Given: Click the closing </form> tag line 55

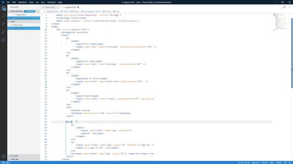Looking at the screenshot, I should point(65,159).
